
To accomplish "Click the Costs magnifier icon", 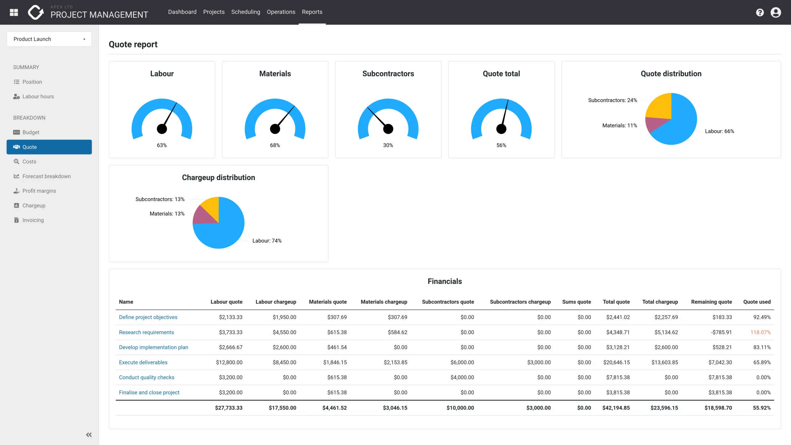I will coord(16,162).
